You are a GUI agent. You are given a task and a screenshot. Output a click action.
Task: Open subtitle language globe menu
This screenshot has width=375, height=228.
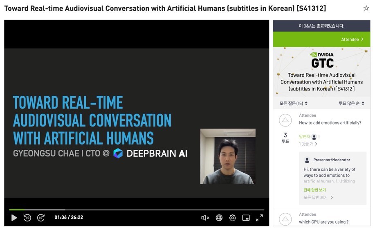point(219,218)
